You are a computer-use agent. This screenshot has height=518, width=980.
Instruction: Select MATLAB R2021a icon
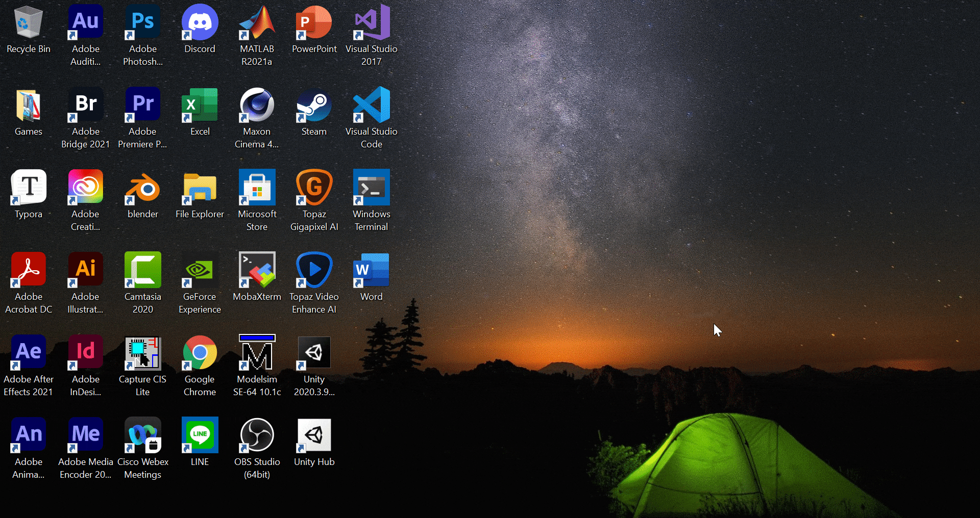click(257, 22)
